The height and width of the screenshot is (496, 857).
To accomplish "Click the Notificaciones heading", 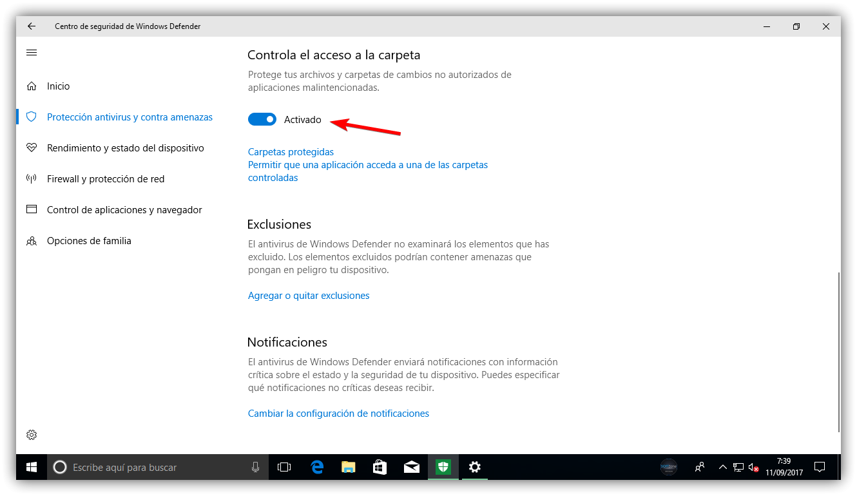I will 287,342.
